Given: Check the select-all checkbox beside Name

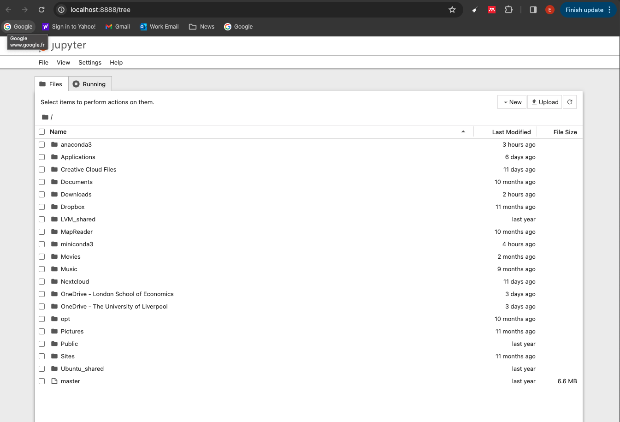Looking at the screenshot, I should click(x=42, y=131).
